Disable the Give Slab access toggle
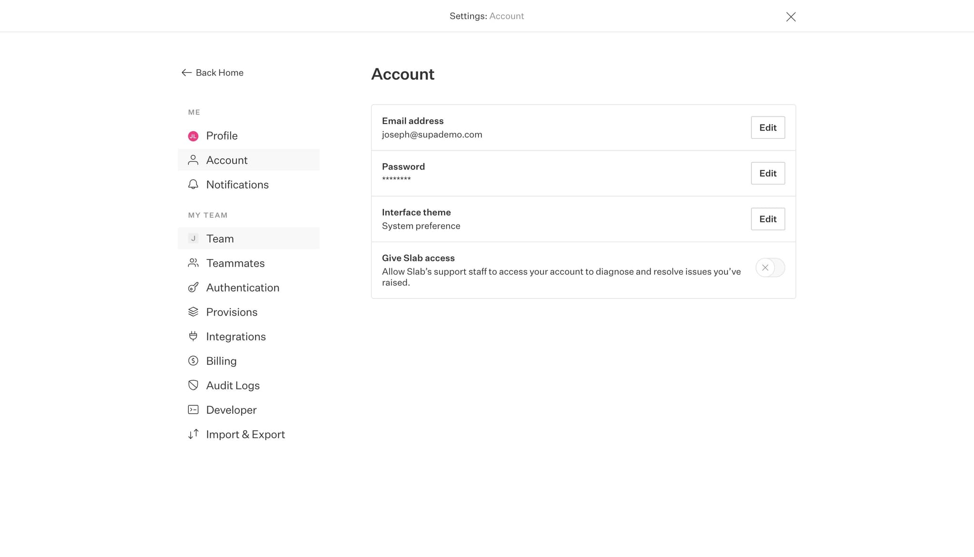The width and height of the screenshot is (974, 557). [769, 268]
